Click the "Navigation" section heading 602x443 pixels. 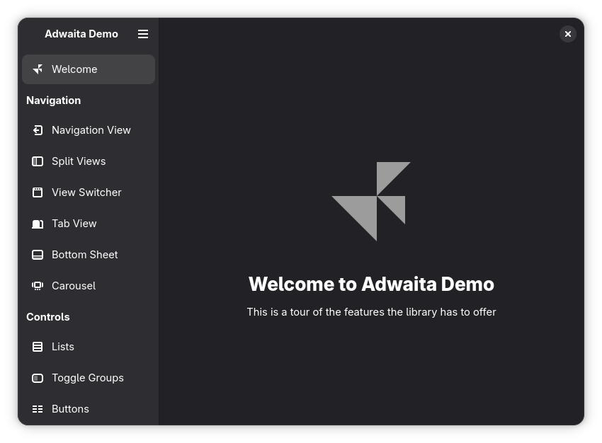click(54, 100)
